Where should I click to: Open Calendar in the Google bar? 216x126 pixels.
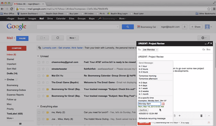[x=61, y=19]
